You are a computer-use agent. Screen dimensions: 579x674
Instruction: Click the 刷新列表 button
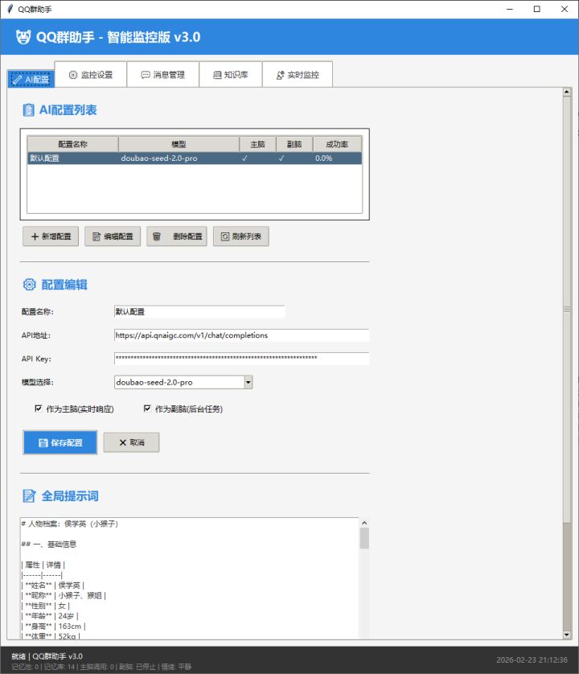coord(241,236)
